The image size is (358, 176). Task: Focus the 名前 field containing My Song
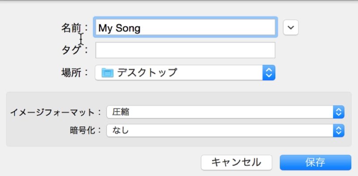pyautogui.click(x=185, y=27)
